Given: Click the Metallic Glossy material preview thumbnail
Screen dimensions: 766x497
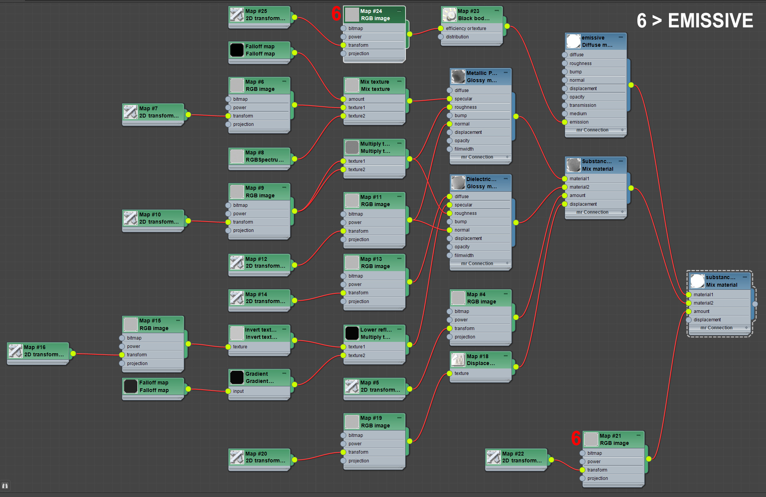Looking at the screenshot, I should coord(458,76).
